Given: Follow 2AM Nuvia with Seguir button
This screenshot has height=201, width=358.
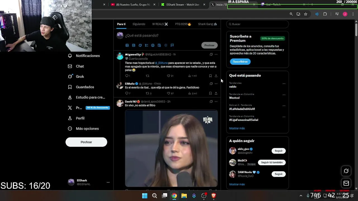Looking at the screenshot, I should 279,174.
